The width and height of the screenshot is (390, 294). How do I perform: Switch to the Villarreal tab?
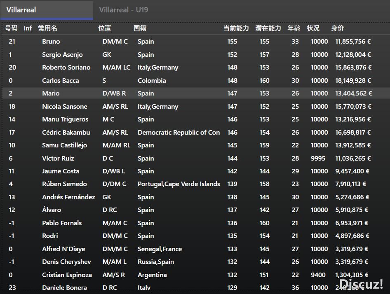point(47,10)
